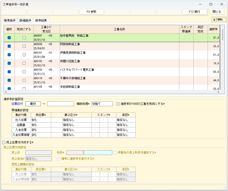Click the table's horizontal scrollbar track
This screenshot has height=191, width=228.
tap(111, 92)
